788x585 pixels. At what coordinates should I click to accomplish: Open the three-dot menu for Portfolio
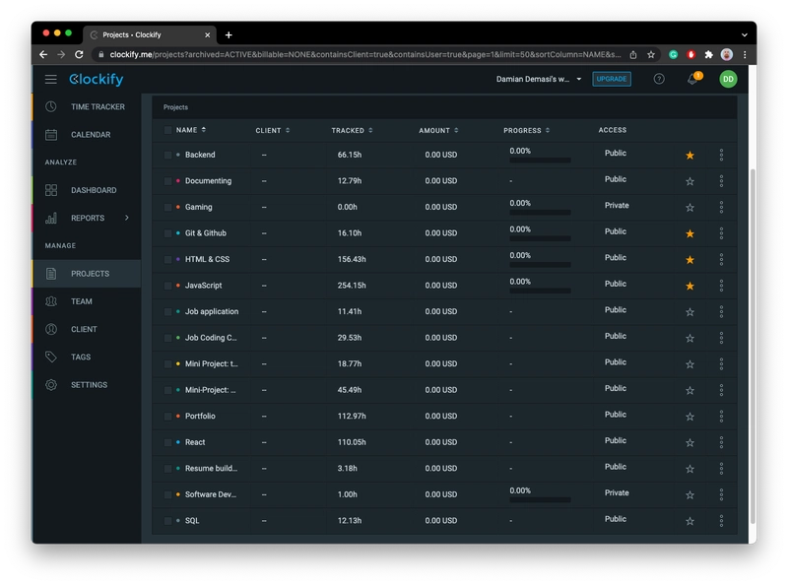pos(721,417)
